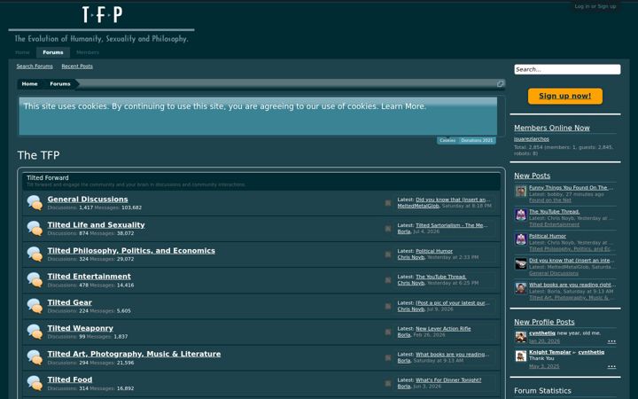Open the General Discussions forum bubble icon
Viewport: 638px width, 399px height.
click(35, 202)
